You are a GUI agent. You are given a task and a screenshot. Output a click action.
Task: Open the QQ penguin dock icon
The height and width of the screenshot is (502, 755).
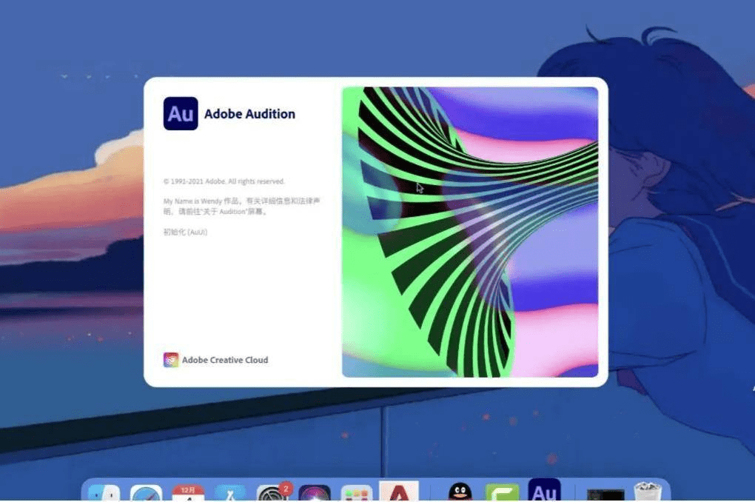point(460,492)
